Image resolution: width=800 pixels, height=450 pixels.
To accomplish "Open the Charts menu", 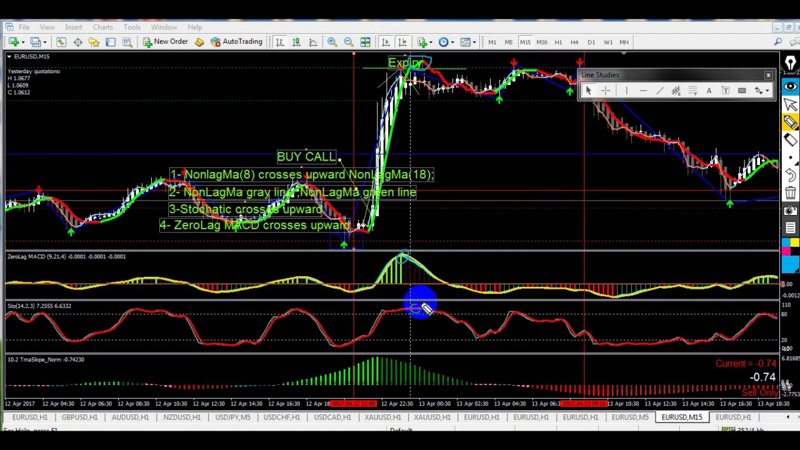I will [103, 27].
